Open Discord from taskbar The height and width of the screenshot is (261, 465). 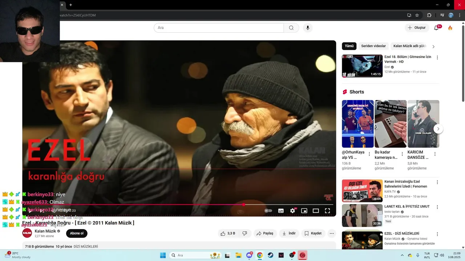[249, 255]
